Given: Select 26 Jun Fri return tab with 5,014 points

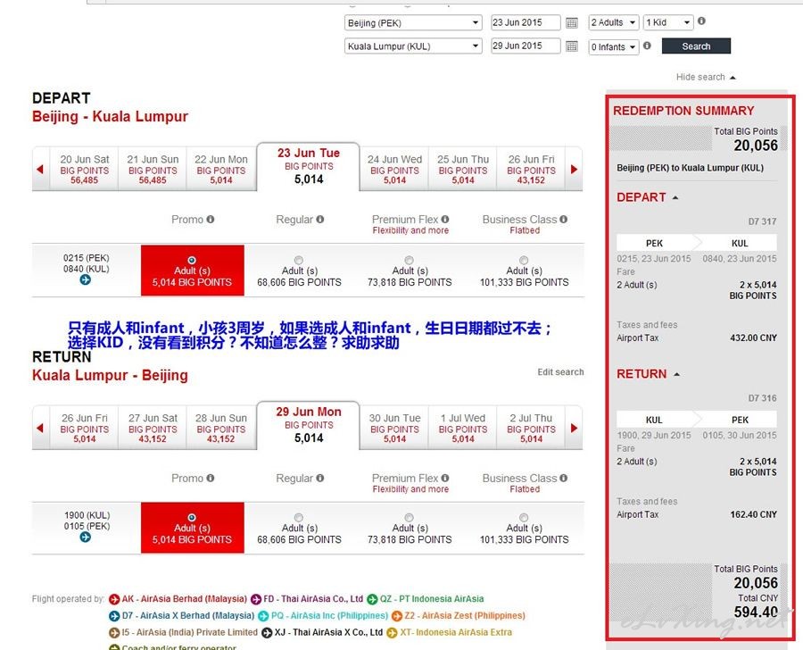Looking at the screenshot, I should click(85, 428).
